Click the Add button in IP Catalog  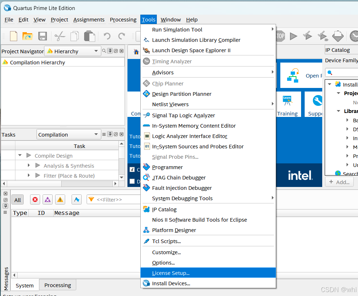[x=339, y=182]
